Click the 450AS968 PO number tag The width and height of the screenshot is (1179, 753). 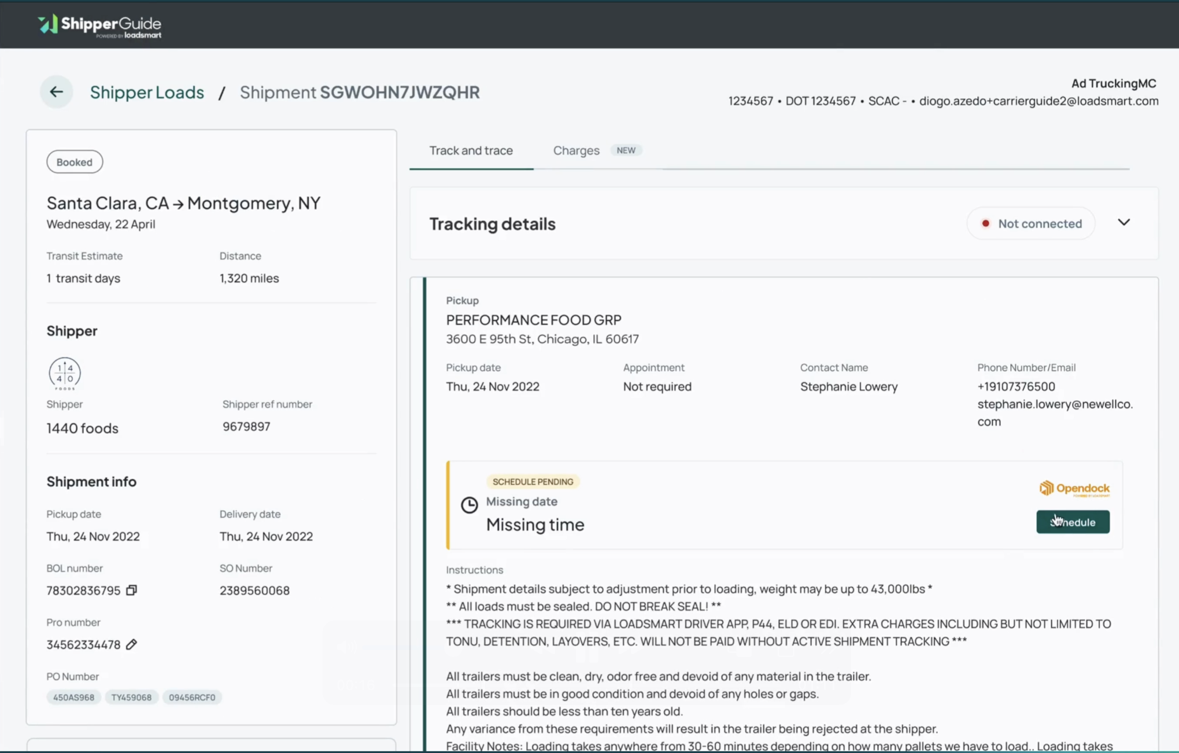[73, 697]
